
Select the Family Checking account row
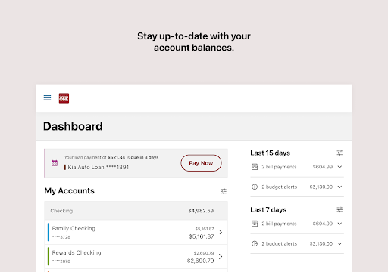point(136,232)
